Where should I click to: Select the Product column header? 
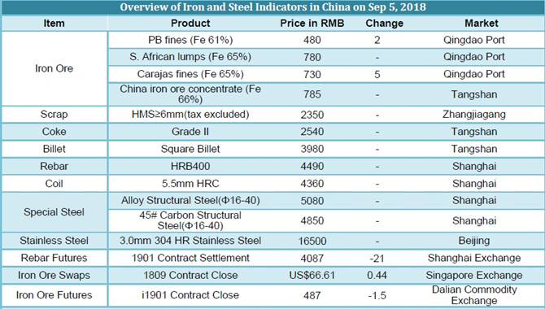coord(190,24)
